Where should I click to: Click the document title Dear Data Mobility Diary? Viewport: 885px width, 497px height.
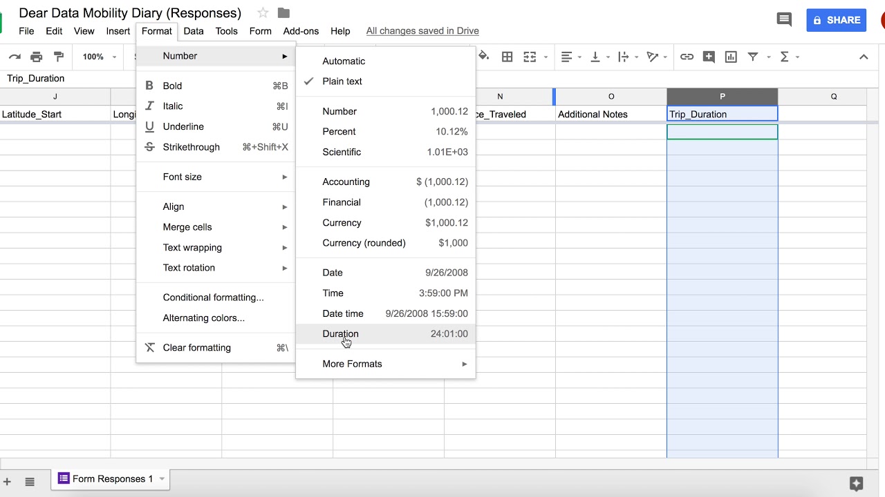pyautogui.click(x=130, y=13)
